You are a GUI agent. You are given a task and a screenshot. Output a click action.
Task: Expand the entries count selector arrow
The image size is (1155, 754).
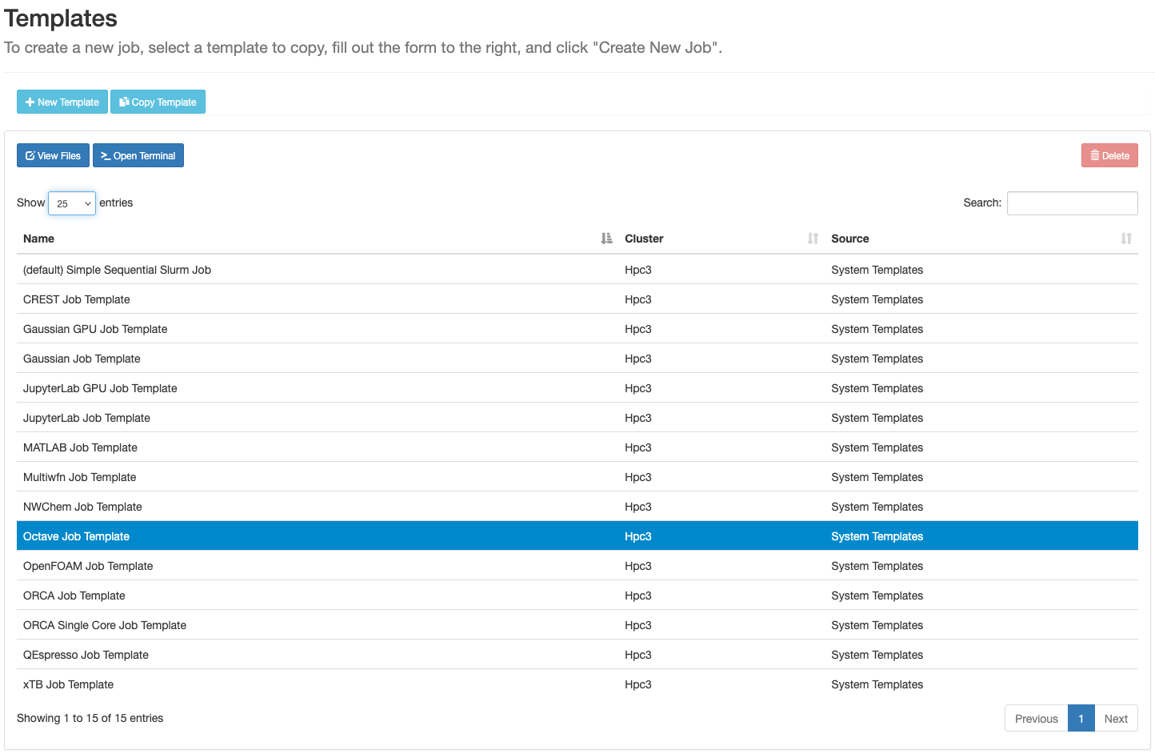tap(89, 203)
